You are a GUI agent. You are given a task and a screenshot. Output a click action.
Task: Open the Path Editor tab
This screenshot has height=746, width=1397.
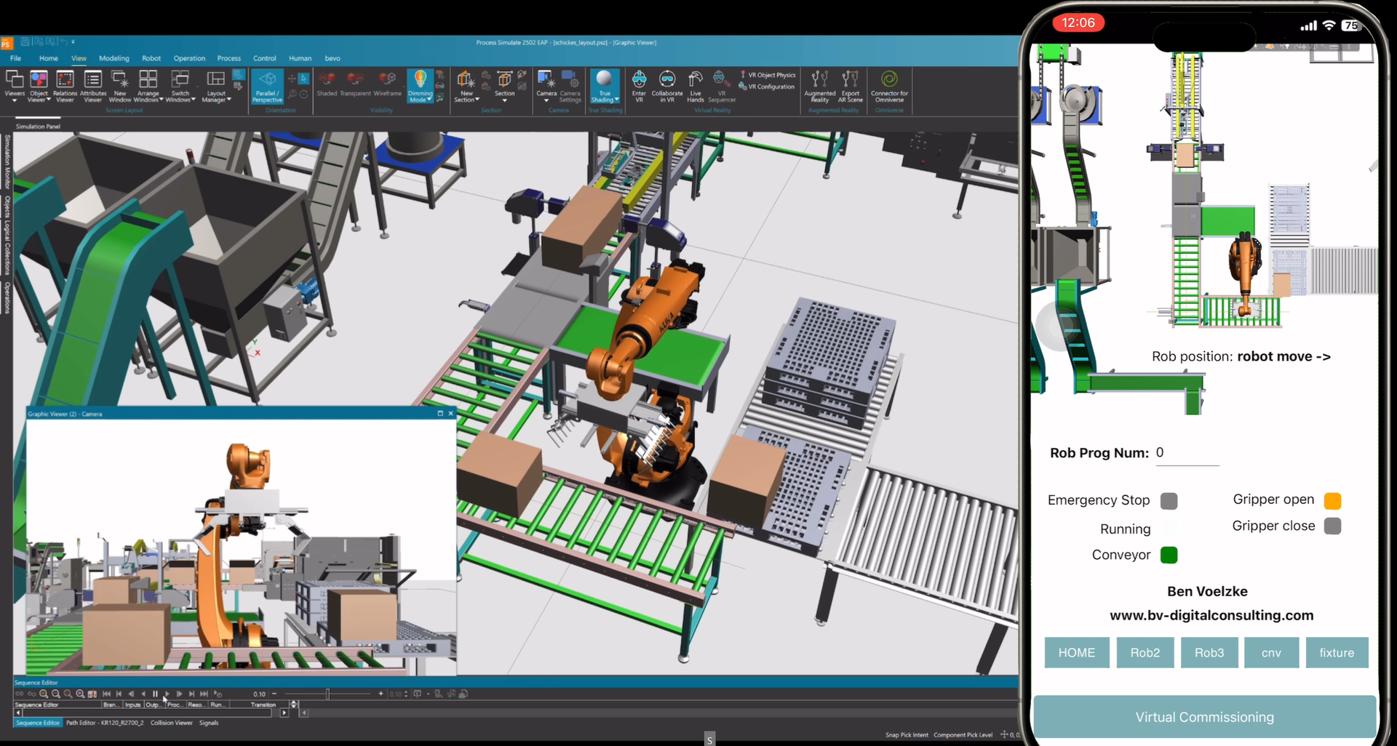click(105, 723)
